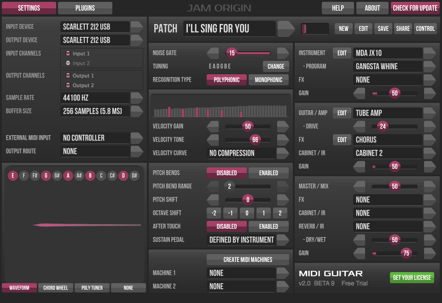Decrease Master / Mix with left arrow
This screenshot has height=303, width=442.
point(359,186)
